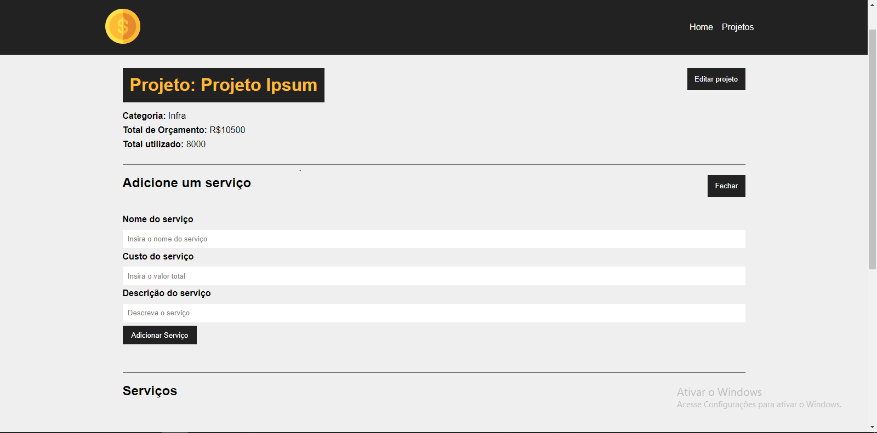Click the 'Insira o valor total' field
Screen dimensions: 877x433
click(x=434, y=276)
